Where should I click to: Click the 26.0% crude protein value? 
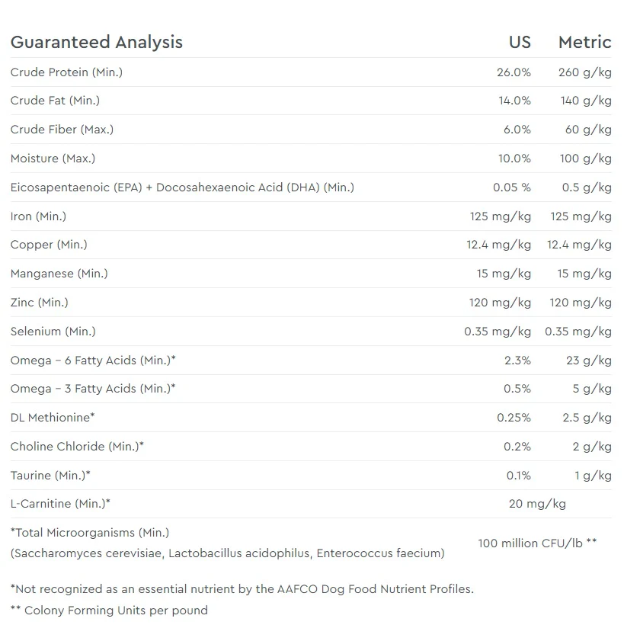pos(514,72)
